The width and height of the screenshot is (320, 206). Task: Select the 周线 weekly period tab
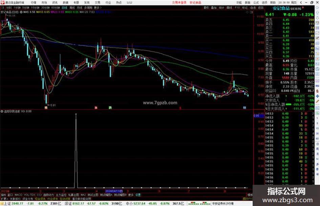click(72, 8)
